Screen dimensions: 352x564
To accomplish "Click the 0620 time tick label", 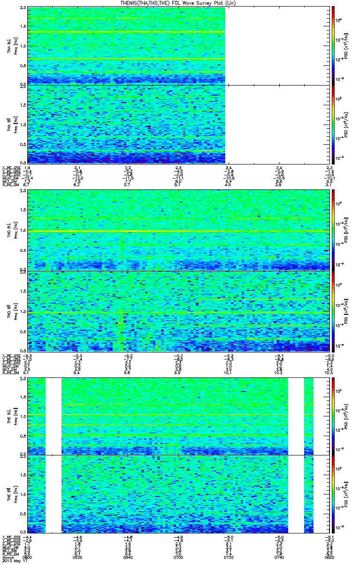I will pyautogui.click(x=78, y=557).
